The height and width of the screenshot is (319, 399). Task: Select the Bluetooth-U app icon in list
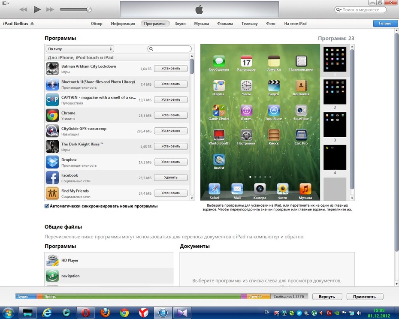[x=52, y=84]
